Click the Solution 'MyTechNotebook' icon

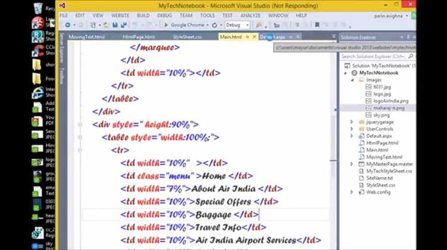(x=347, y=66)
